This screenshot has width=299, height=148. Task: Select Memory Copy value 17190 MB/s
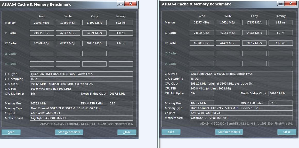(x=94, y=23)
